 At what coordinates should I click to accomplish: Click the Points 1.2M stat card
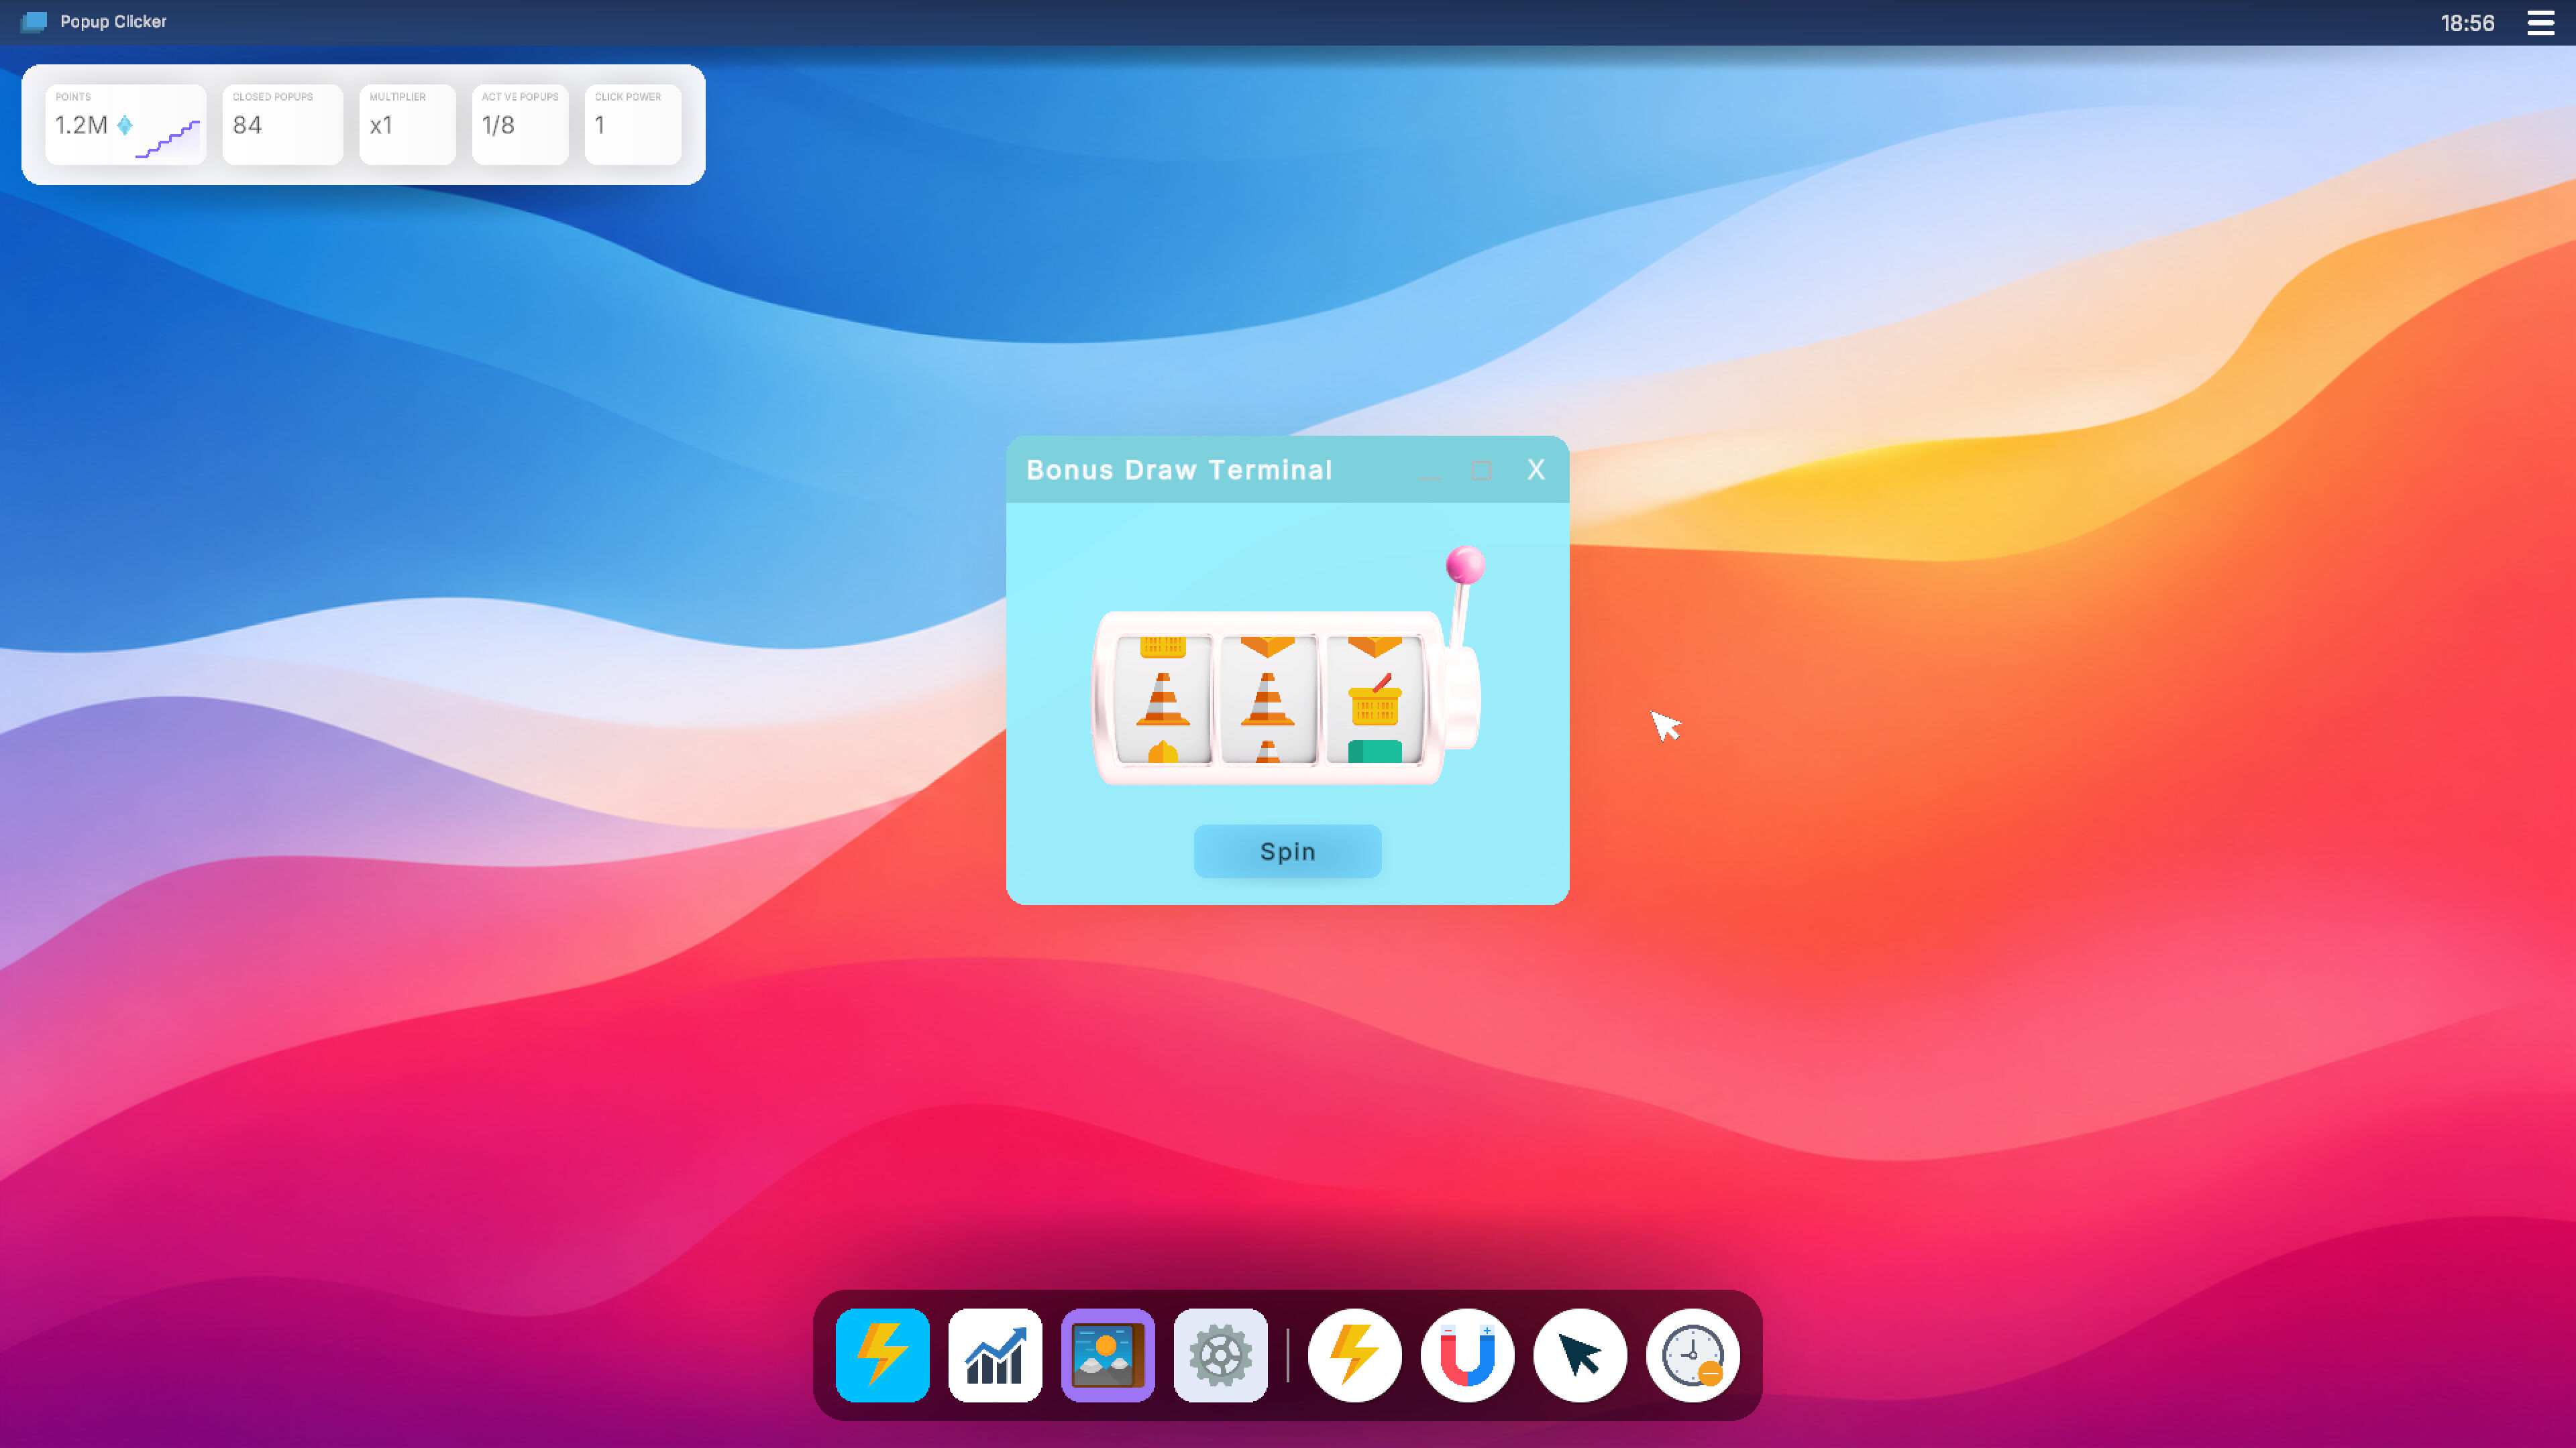[126, 124]
